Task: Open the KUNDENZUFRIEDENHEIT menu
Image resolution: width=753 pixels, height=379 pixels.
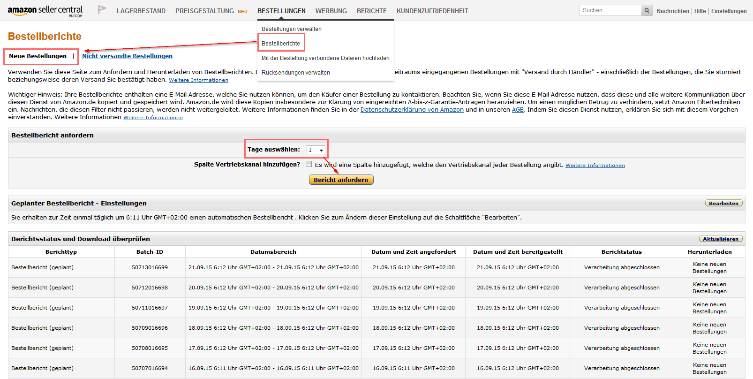Action: 432,11
